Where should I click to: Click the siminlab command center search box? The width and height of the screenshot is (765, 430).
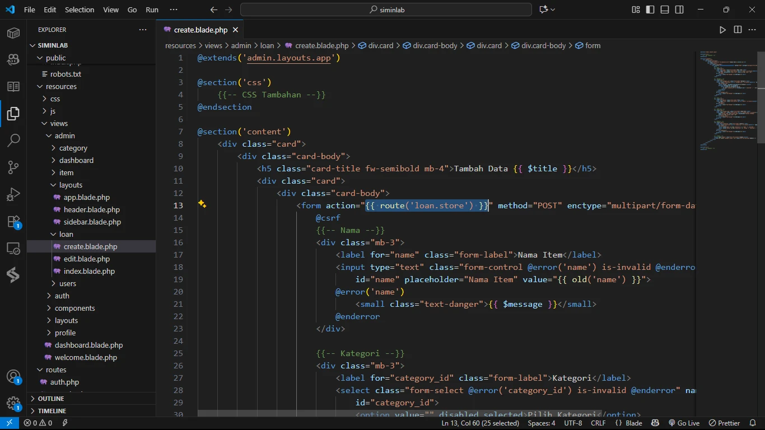point(386,10)
